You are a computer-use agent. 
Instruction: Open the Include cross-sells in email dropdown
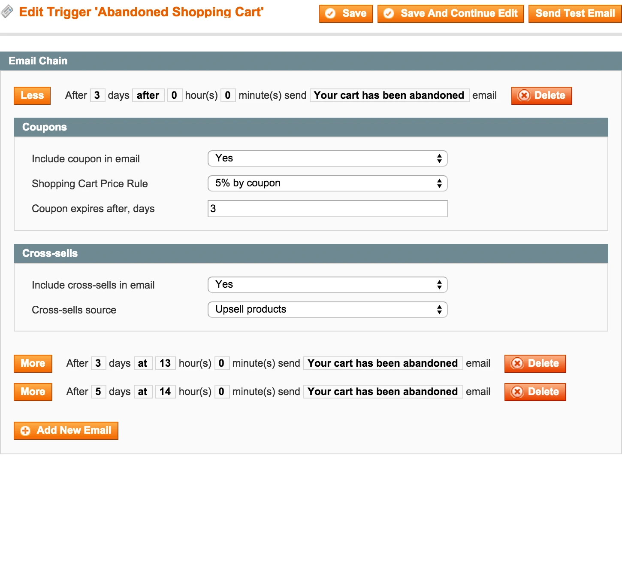(327, 284)
